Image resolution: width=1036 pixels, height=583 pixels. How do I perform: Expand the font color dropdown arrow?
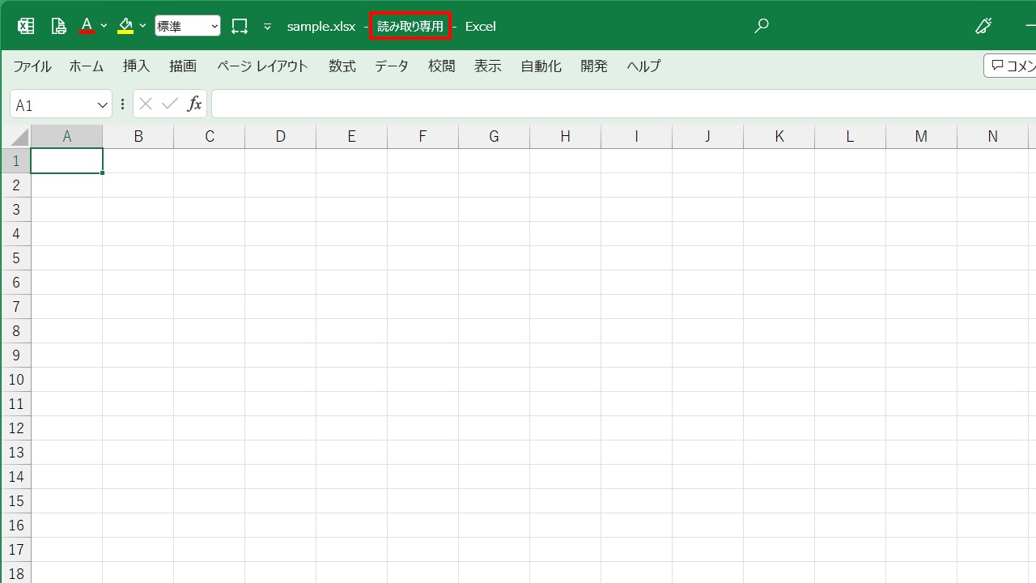[104, 26]
